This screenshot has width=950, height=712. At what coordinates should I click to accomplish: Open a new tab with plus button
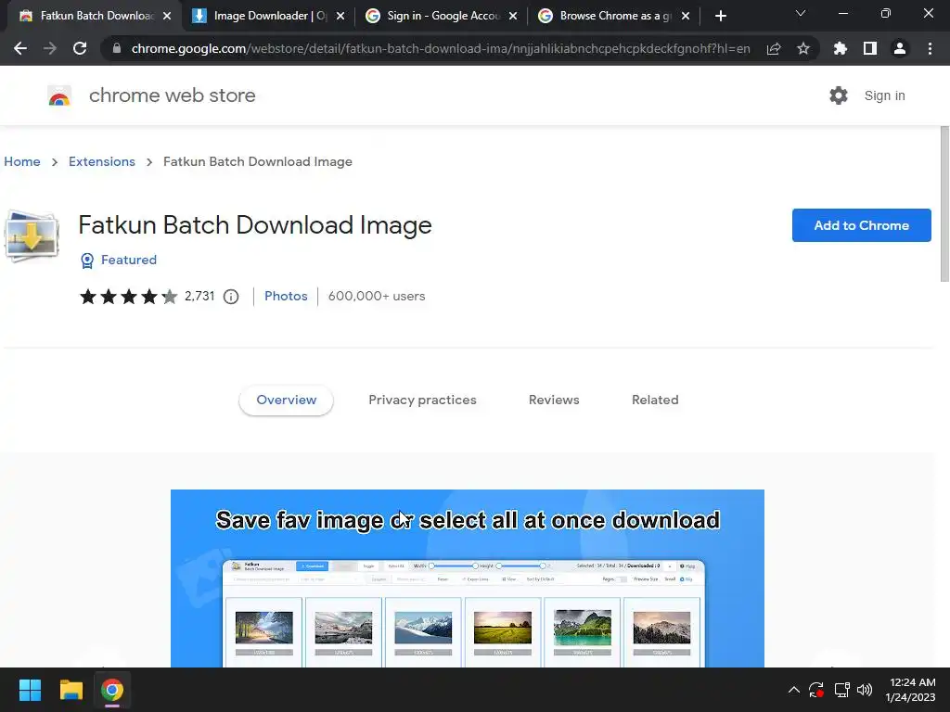720,16
